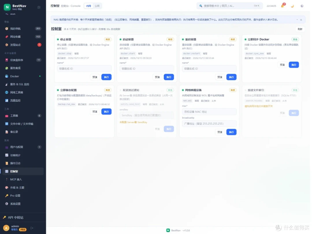Image resolution: width=312 pixels, height=234 pixels.
Task: Open 发现站点 sidebar item
Action: click(23, 45)
